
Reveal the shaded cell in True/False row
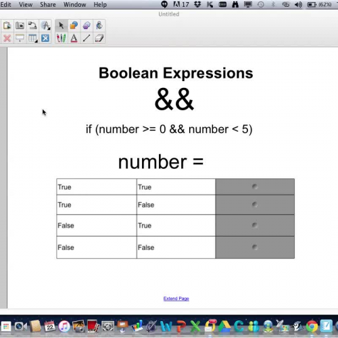pyautogui.click(x=255, y=205)
